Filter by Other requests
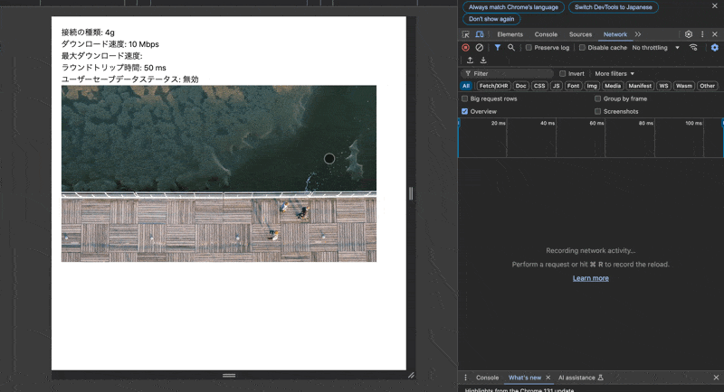This screenshot has width=724, height=392. point(707,86)
